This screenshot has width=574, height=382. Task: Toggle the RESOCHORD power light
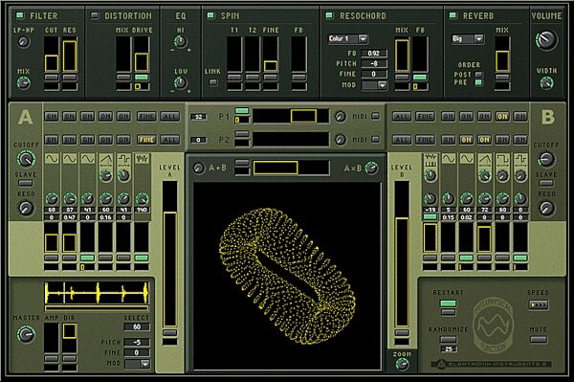pos(329,15)
